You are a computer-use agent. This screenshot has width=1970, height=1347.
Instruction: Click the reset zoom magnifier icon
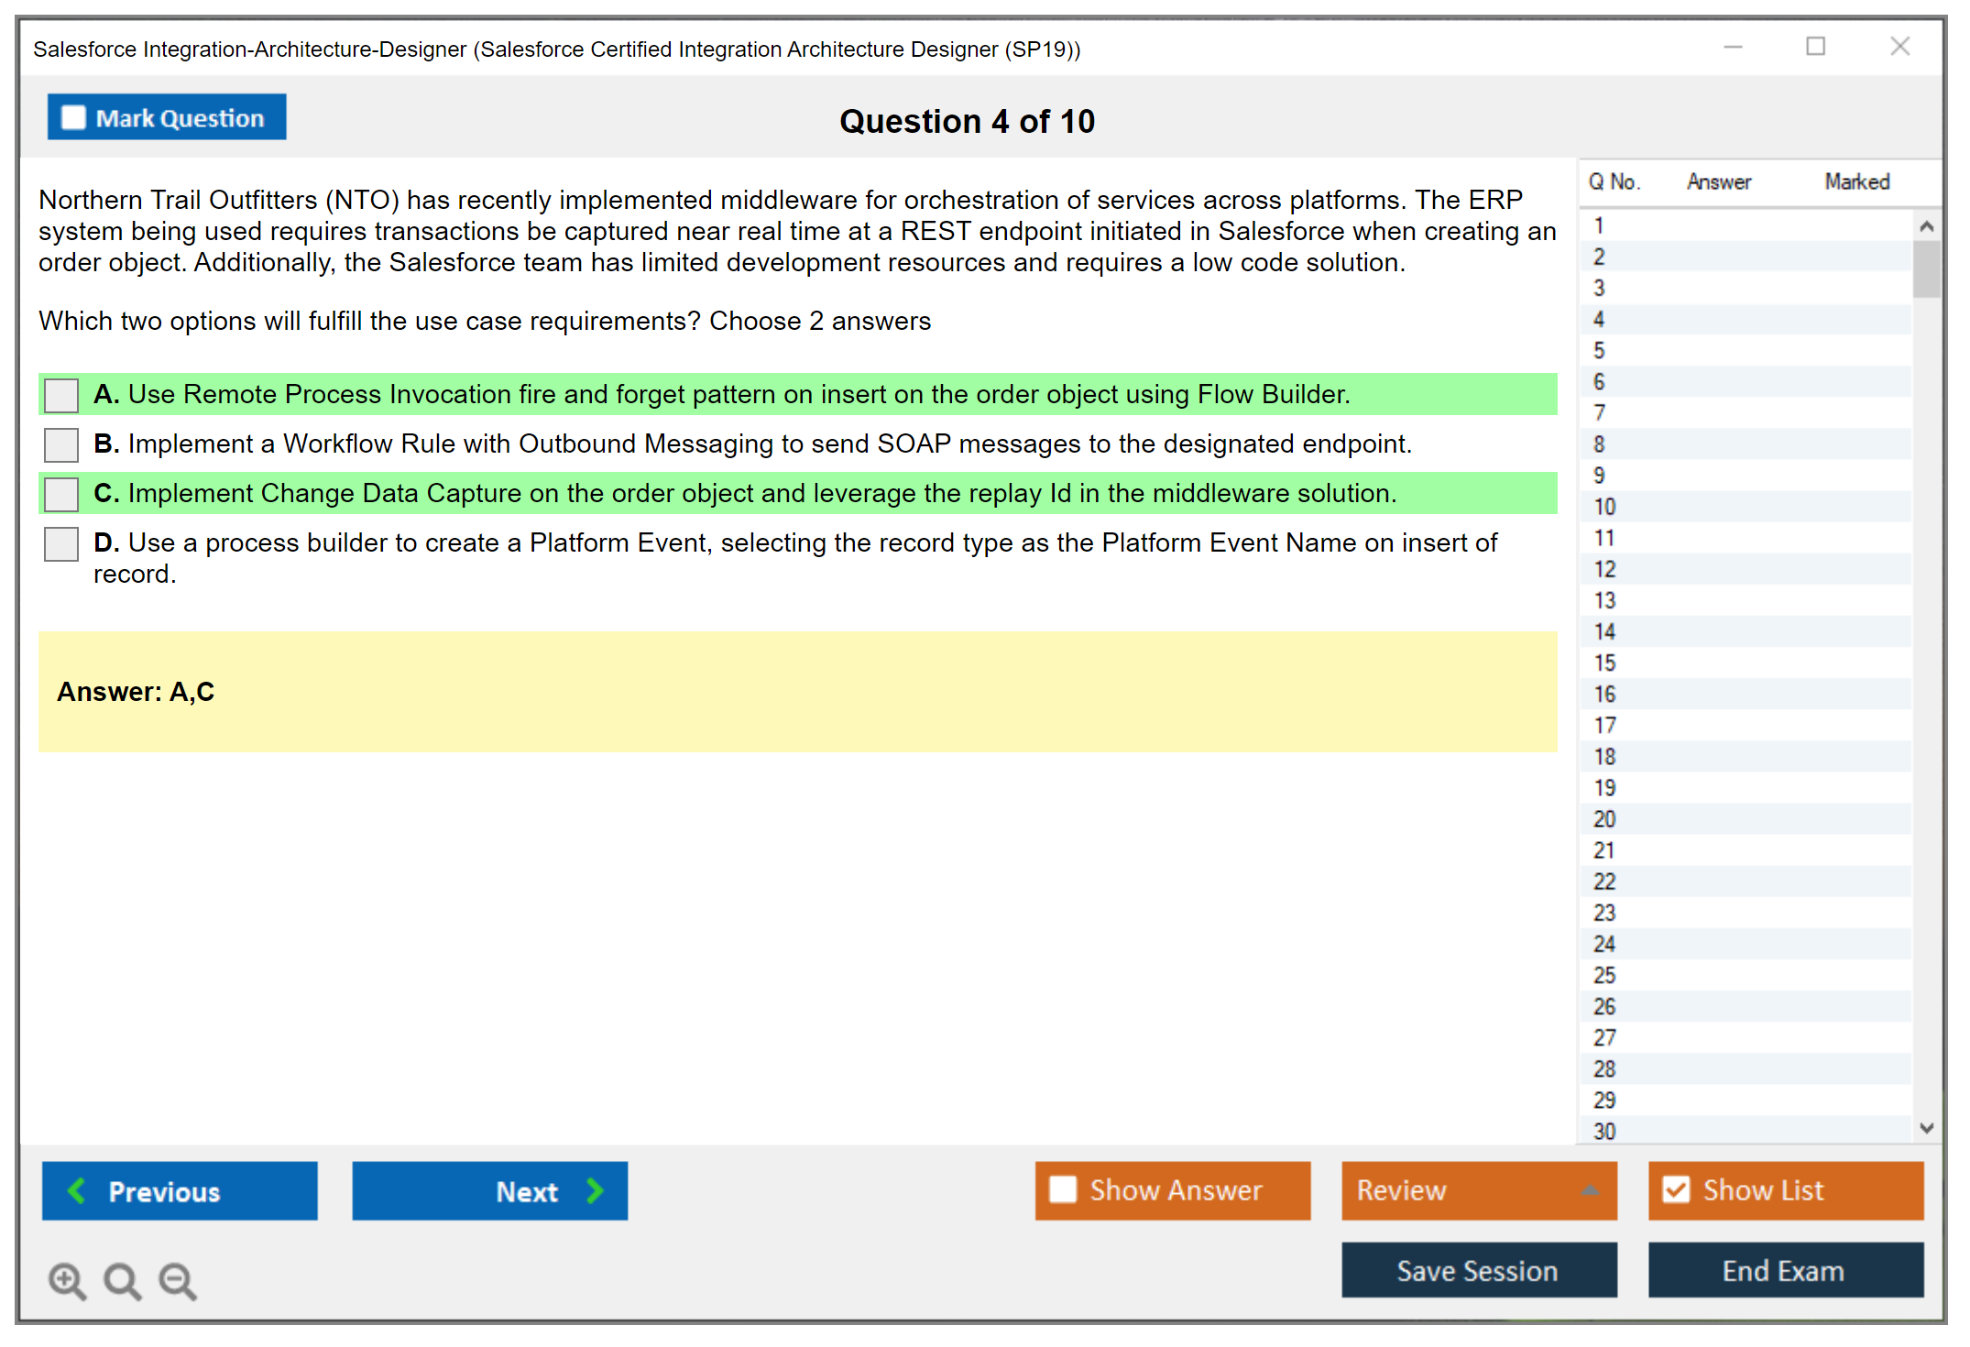[x=122, y=1280]
